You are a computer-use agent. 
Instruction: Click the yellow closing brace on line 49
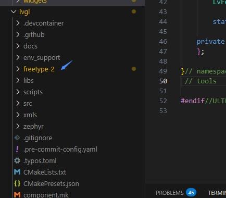pos(182,71)
